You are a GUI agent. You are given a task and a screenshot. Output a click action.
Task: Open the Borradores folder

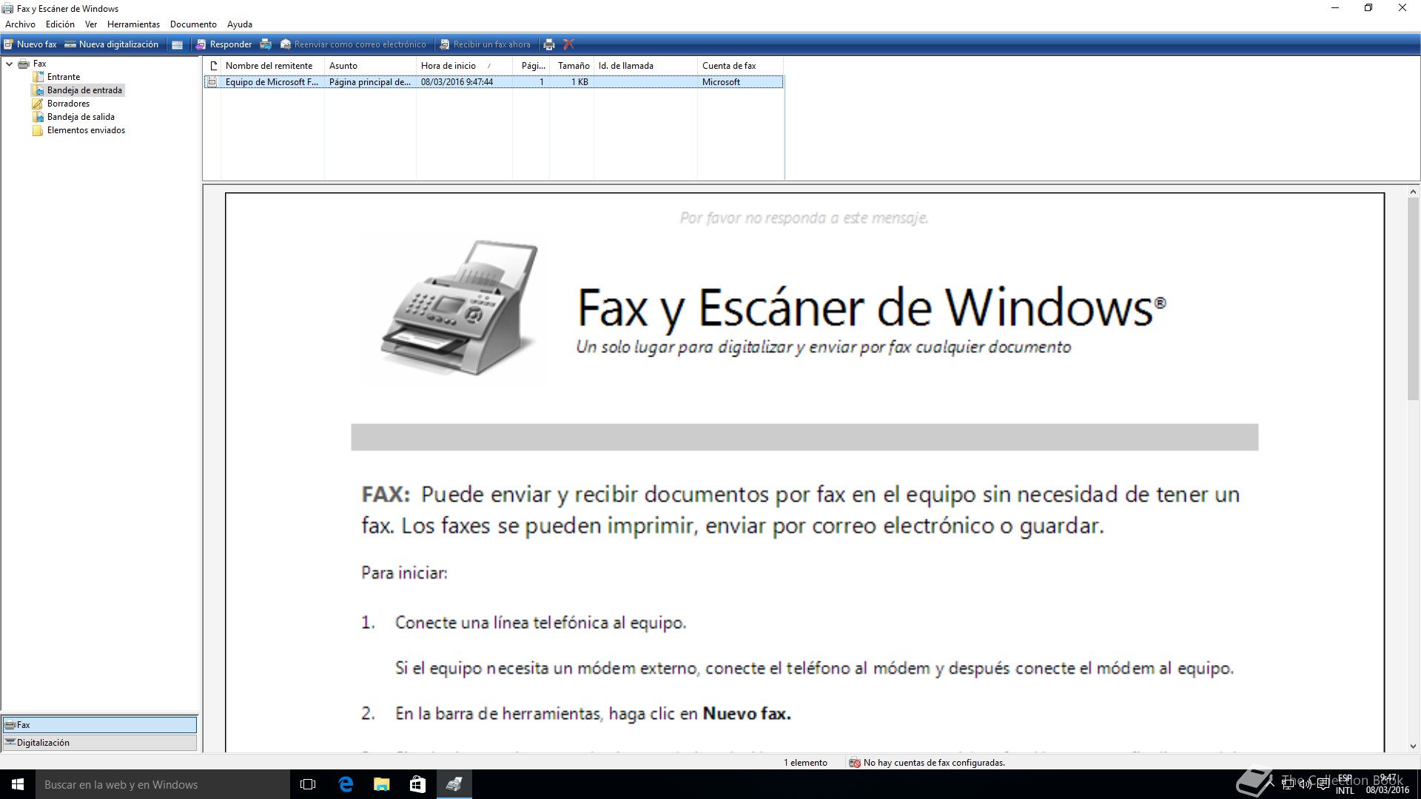pos(68,104)
